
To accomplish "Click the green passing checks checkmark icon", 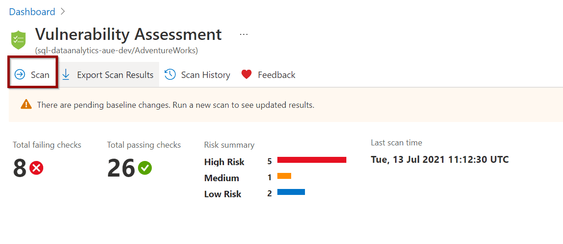I will point(145,168).
